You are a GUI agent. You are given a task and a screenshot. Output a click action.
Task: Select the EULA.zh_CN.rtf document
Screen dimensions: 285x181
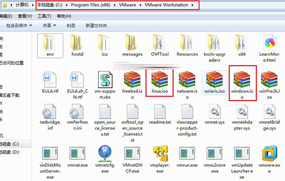pos(77,86)
